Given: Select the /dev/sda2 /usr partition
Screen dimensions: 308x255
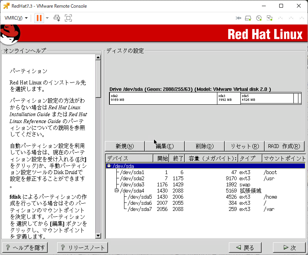Looking at the screenshot, I should [205, 178].
